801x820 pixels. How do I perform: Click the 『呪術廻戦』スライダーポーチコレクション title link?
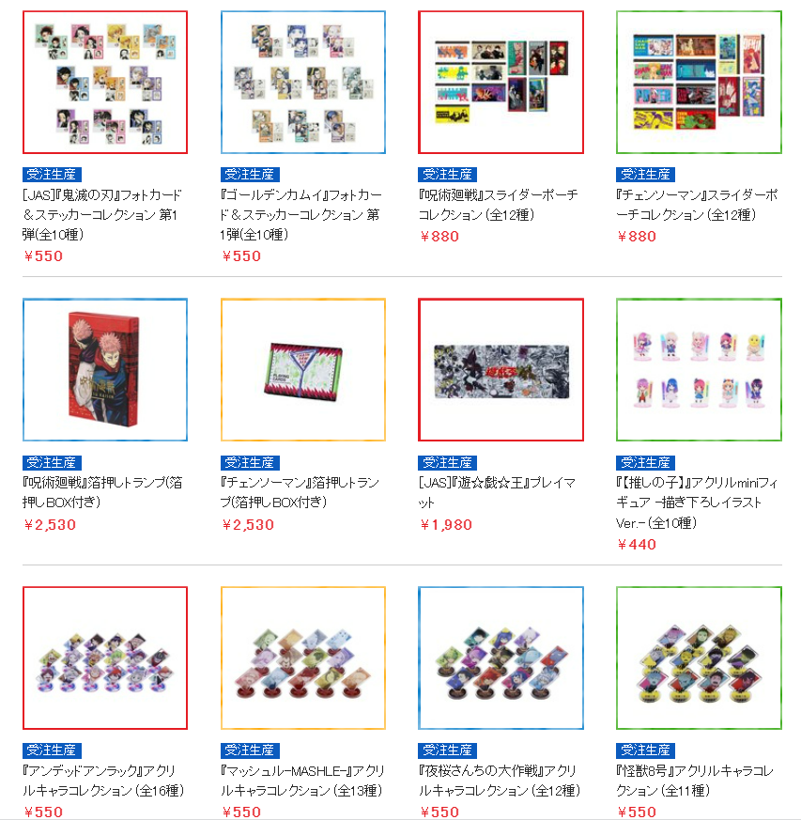coord(499,205)
